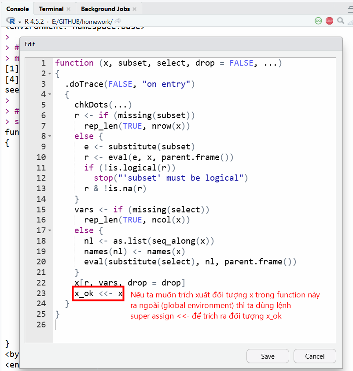This screenshot has height=371, width=353.
Task: Open the Background Jobs tab
Action: coord(105,9)
